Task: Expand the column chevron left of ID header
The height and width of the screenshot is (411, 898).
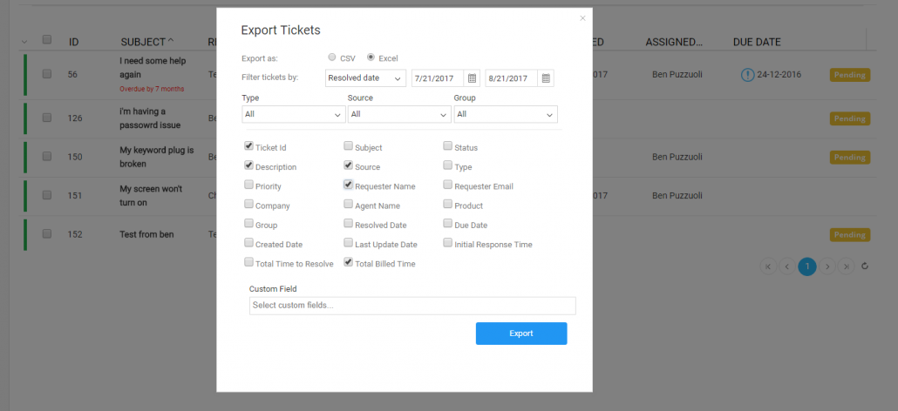Action: click(x=24, y=43)
